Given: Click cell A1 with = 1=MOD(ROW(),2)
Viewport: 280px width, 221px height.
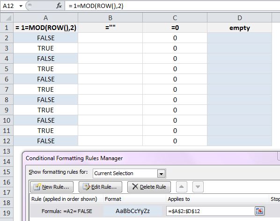Looking at the screenshot, I should (46, 28).
